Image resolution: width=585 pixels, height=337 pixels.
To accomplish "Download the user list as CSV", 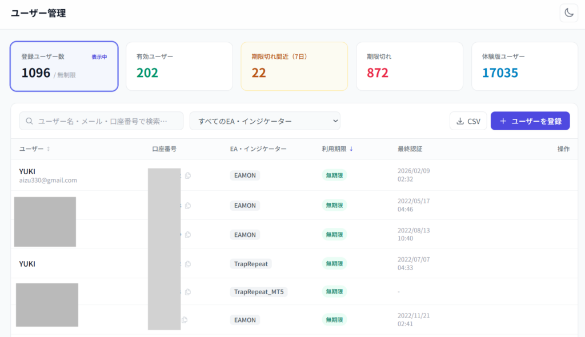I will click(x=468, y=121).
